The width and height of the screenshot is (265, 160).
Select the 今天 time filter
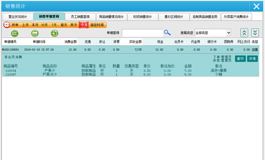pos(84,25)
